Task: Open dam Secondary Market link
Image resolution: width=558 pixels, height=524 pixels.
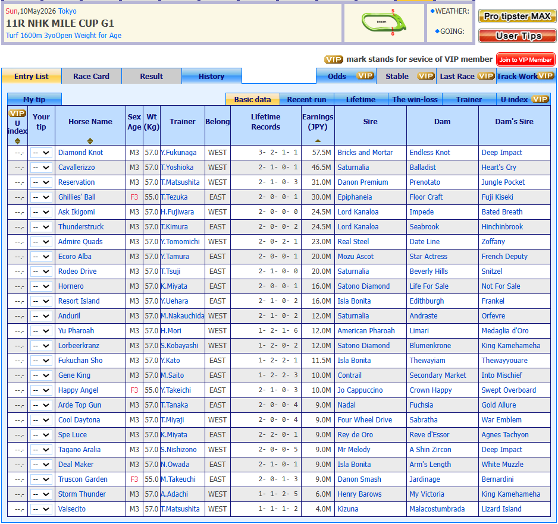Action: (x=438, y=375)
